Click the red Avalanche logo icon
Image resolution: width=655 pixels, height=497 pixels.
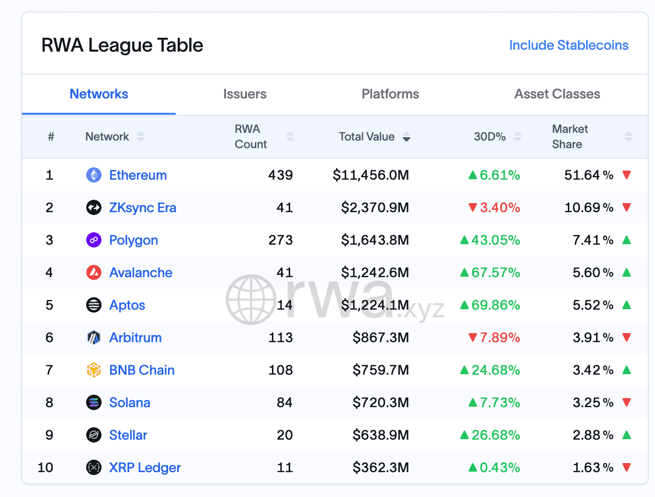[x=94, y=272]
